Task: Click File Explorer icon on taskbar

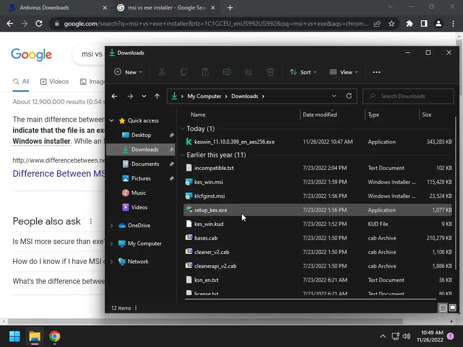Action: tap(34, 336)
